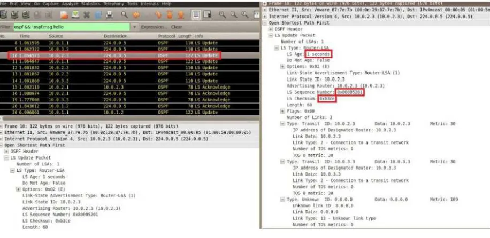Sort by the Protocol column header
This screenshot has width=490, height=238.
pos(166,36)
